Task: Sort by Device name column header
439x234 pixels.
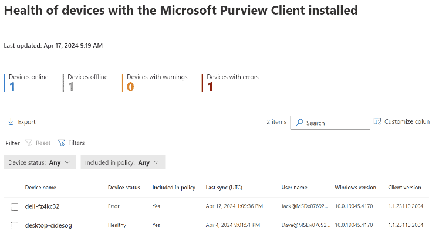Action: point(40,188)
